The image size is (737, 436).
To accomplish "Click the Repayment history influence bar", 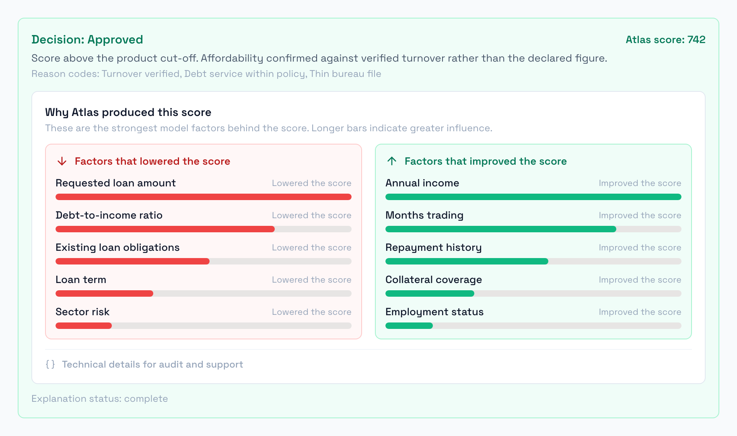I will (x=533, y=261).
